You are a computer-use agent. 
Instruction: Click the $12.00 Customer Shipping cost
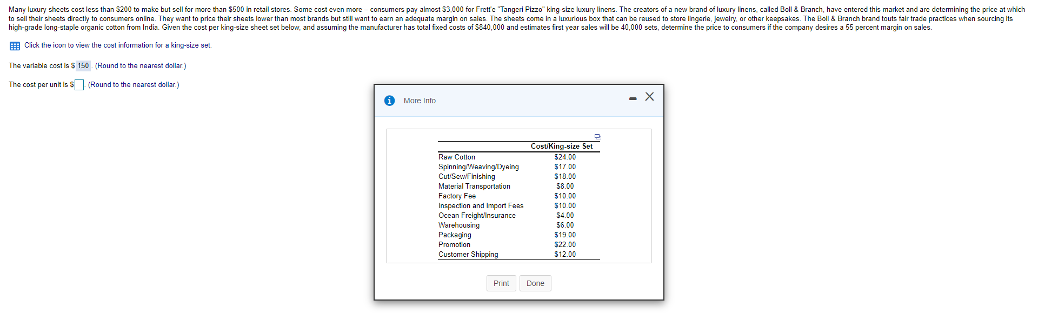click(x=565, y=255)
